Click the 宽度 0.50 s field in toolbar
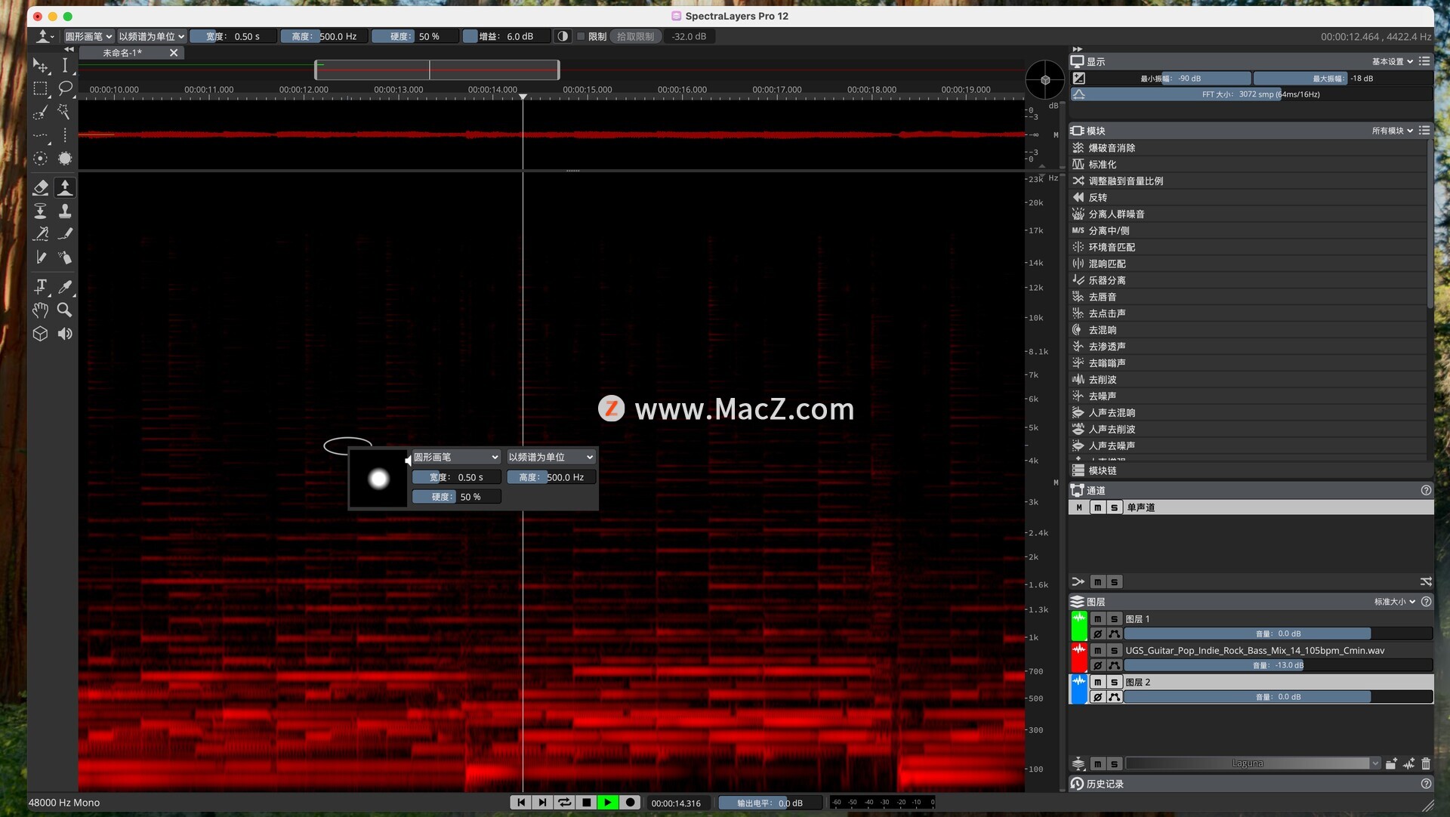Image resolution: width=1450 pixels, height=817 pixels. pos(232,36)
